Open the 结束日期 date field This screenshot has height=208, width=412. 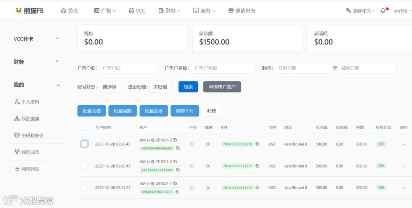(x=366, y=68)
